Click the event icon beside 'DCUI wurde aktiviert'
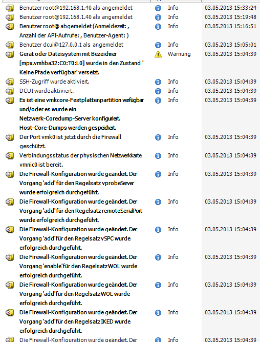 (x=9, y=91)
